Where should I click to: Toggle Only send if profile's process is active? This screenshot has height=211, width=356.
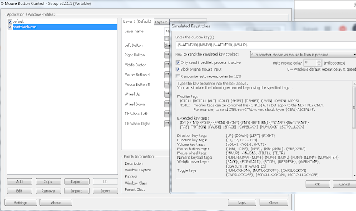178,62
